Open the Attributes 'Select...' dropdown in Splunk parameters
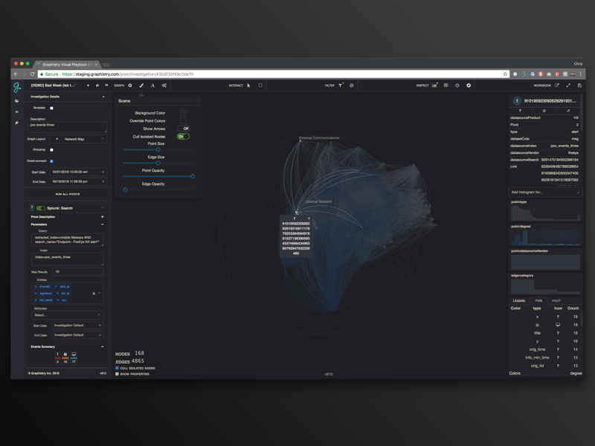 pyautogui.click(x=67, y=315)
